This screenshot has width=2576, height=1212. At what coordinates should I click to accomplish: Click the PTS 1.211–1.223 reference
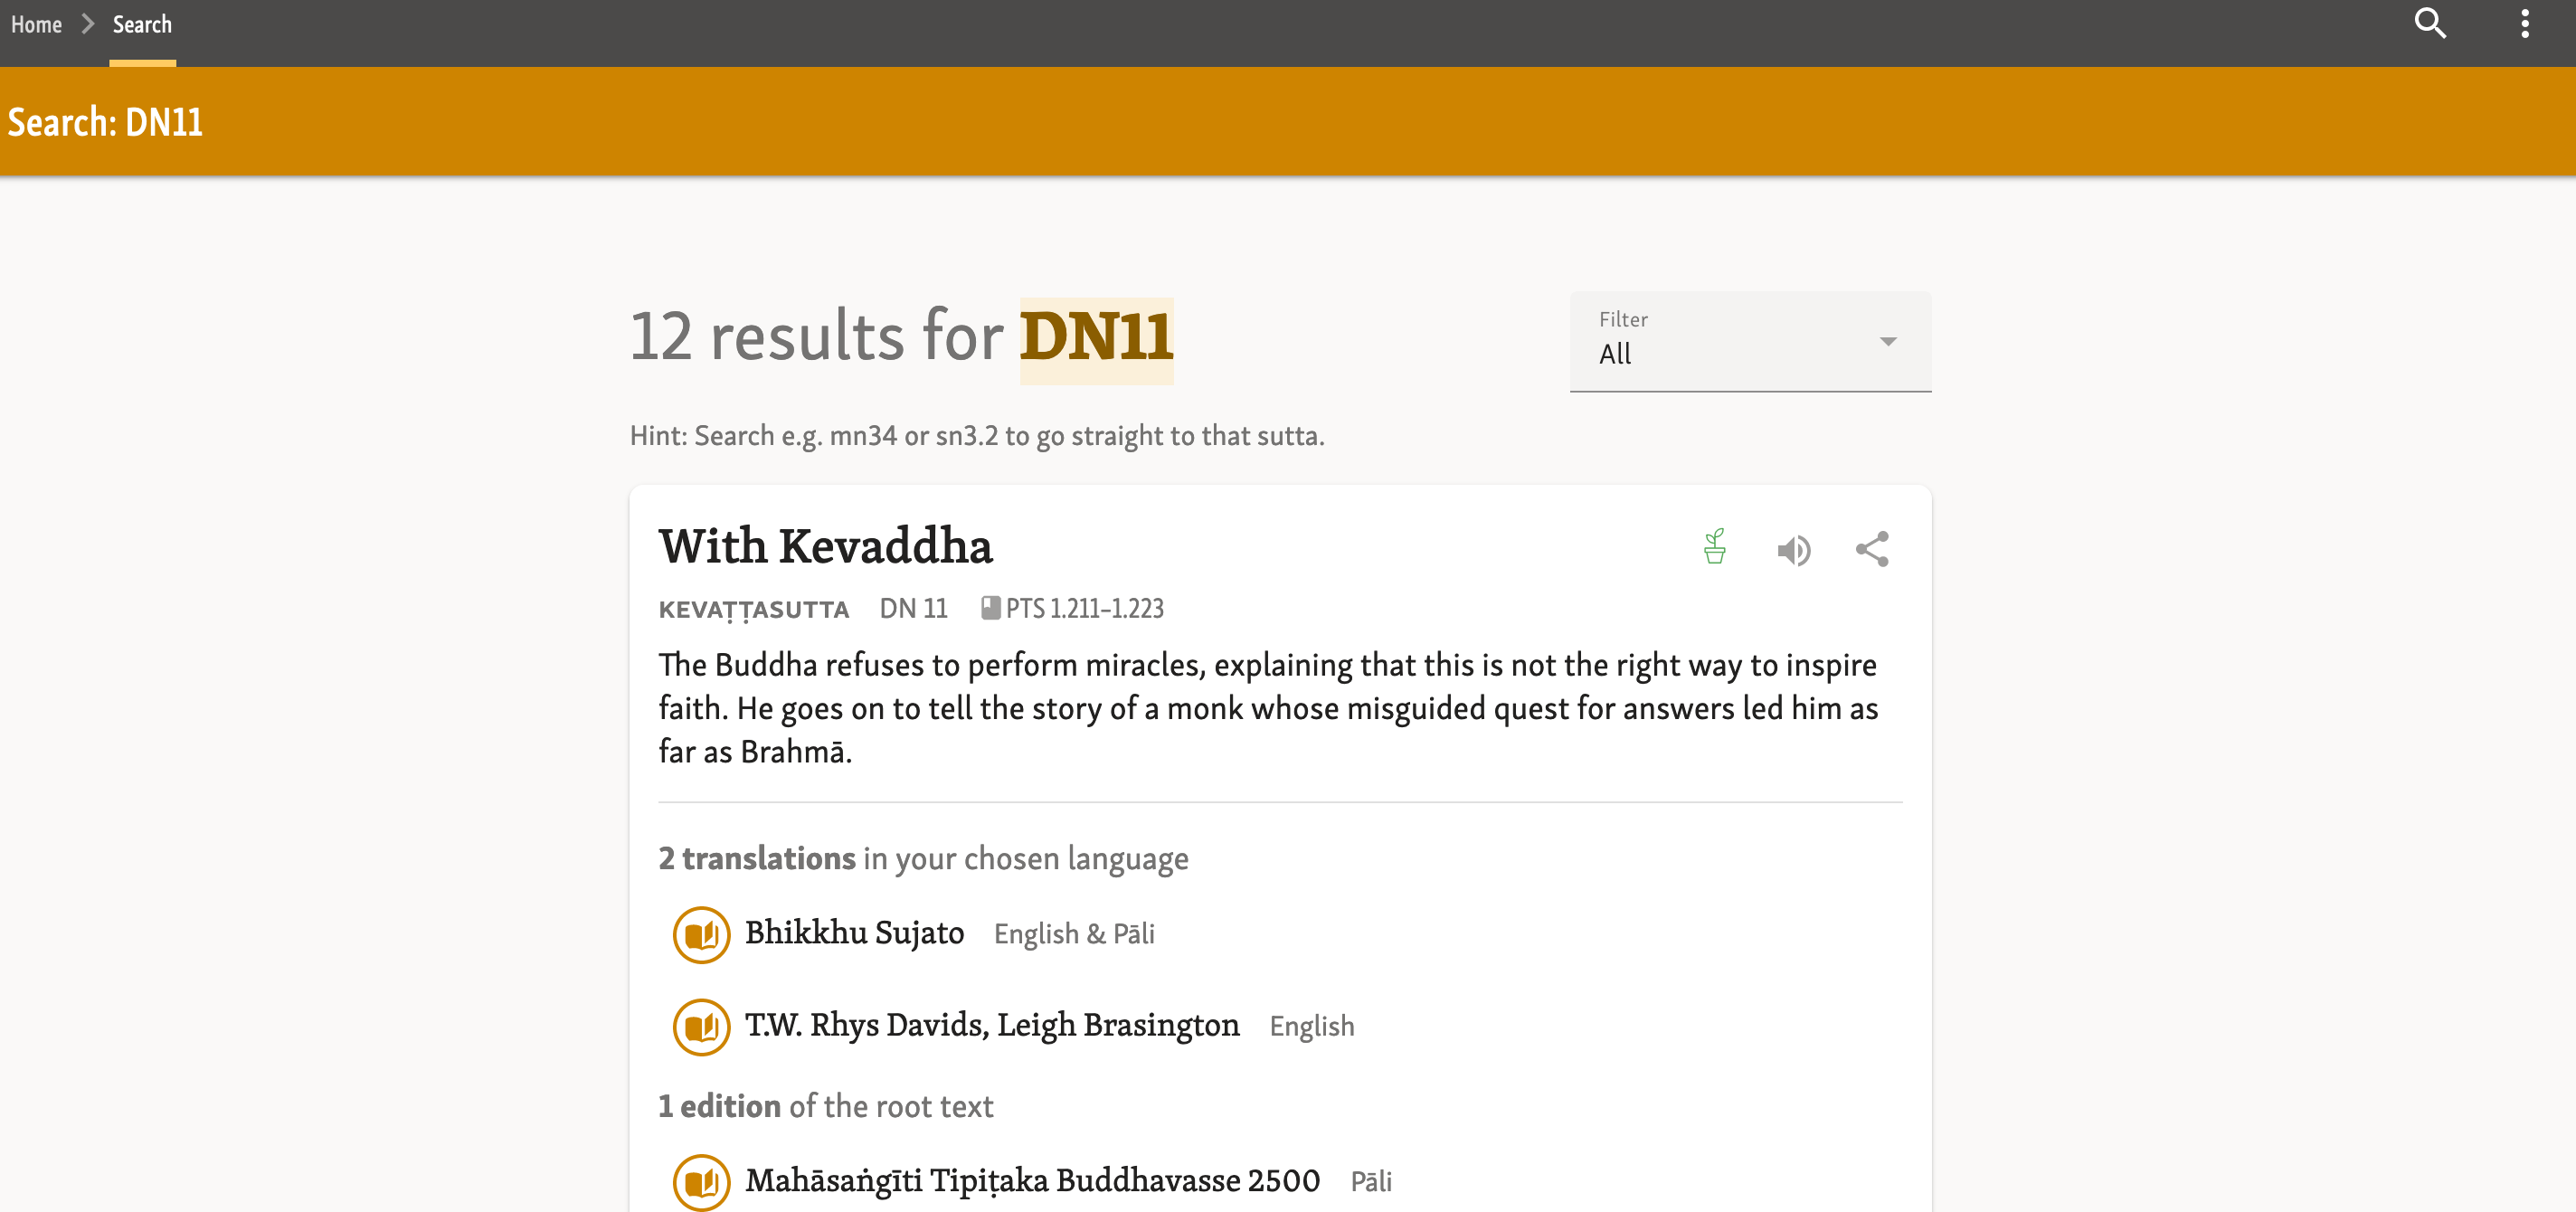[1085, 608]
